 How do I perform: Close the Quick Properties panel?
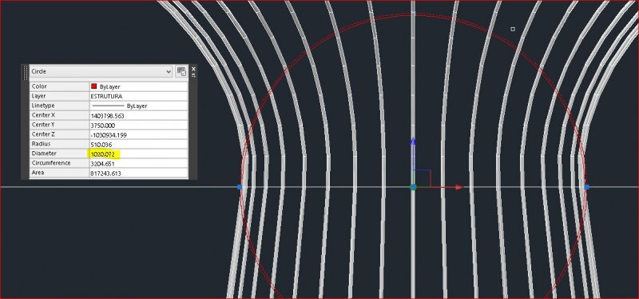click(193, 69)
